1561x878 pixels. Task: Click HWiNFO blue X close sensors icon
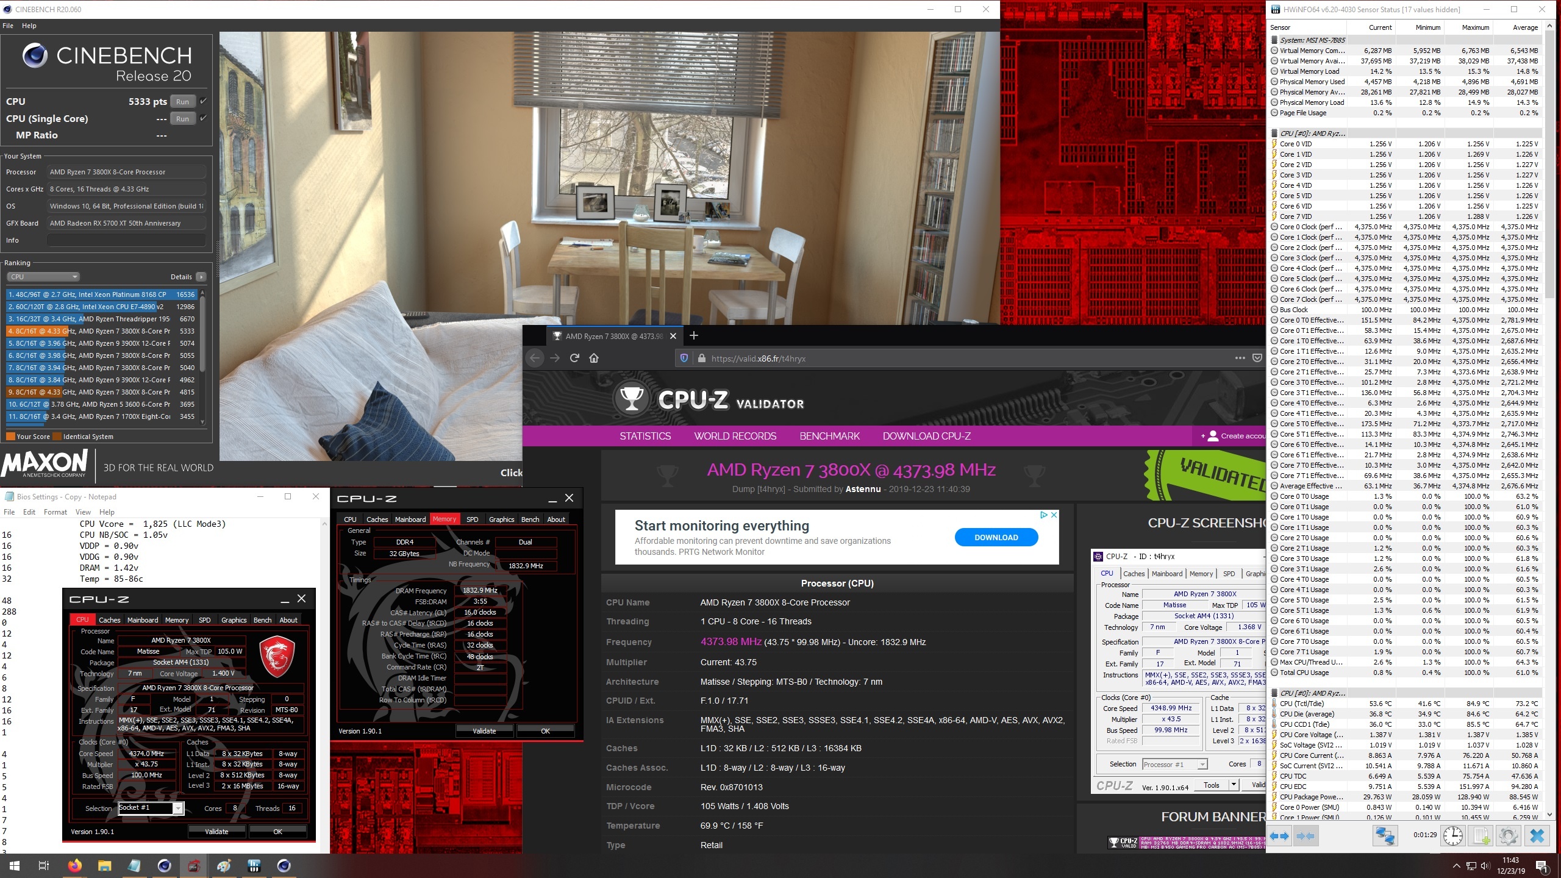[1537, 835]
